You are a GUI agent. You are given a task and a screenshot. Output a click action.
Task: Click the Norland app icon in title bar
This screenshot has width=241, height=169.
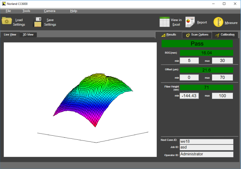tap(4, 4)
